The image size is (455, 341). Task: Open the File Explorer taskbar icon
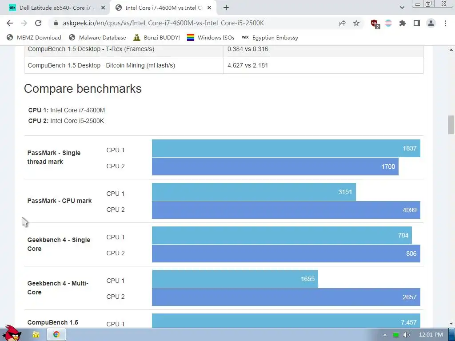coord(36,335)
